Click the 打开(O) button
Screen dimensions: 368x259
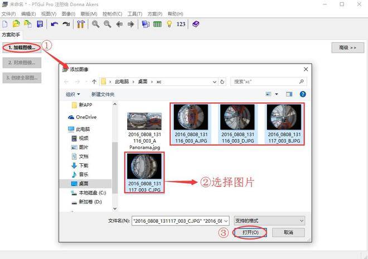[x=250, y=232]
